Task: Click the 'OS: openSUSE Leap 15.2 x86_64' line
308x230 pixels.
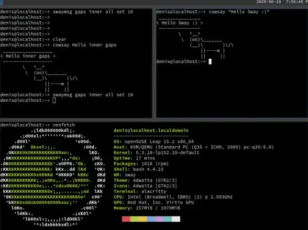Action: tap(153, 141)
